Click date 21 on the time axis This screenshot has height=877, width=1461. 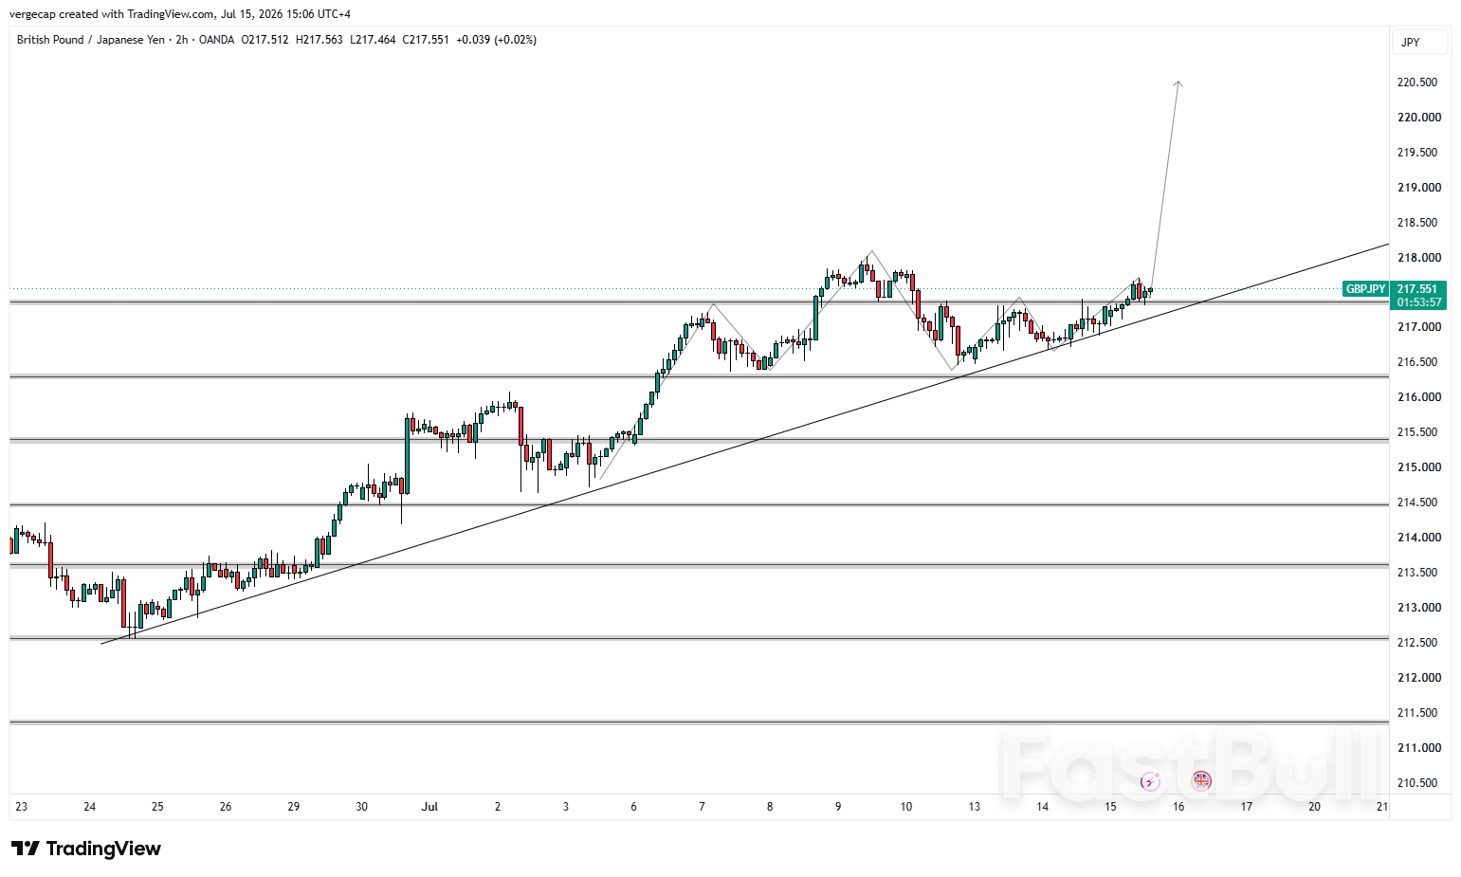tap(1382, 807)
